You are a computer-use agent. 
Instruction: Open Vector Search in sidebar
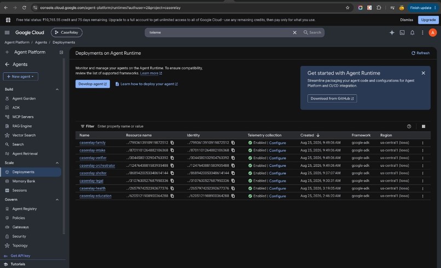pyautogui.click(x=24, y=135)
